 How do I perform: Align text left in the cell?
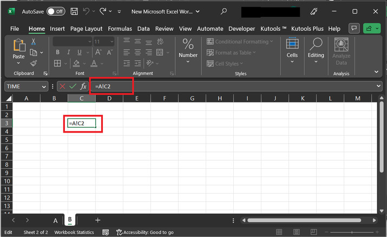(127, 52)
